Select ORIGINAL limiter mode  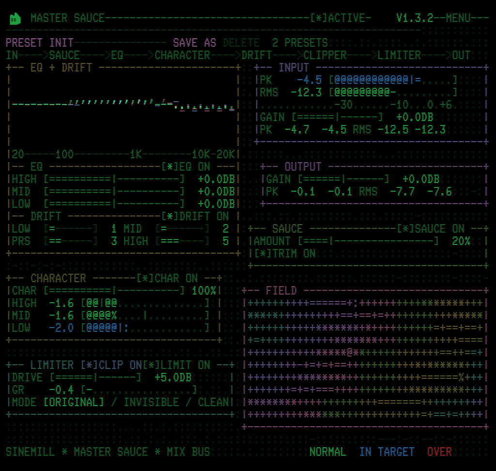[x=74, y=402]
